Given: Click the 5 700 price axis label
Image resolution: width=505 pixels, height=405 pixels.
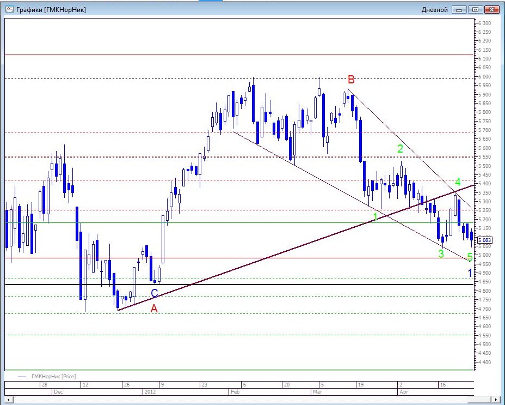Looking at the screenshot, I should coord(485,130).
